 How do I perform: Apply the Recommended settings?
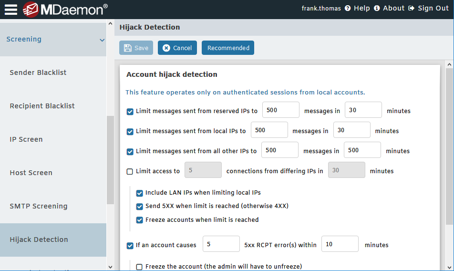pos(228,48)
